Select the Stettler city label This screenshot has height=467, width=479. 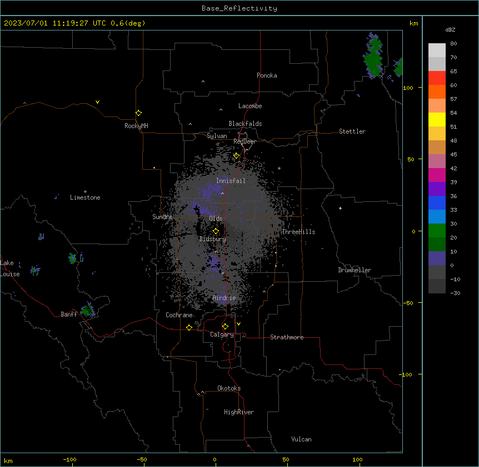point(352,131)
